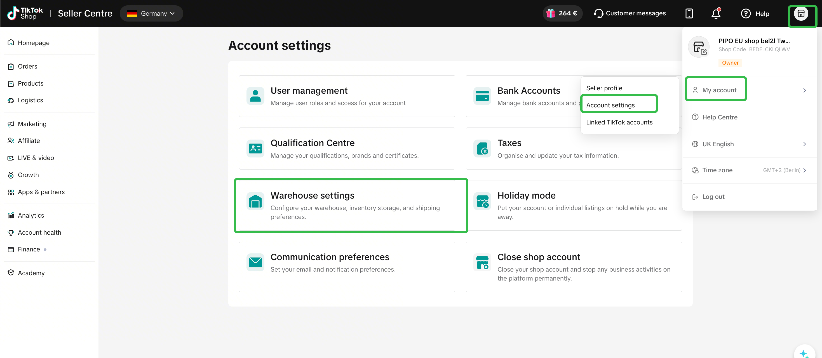Open the User management card
This screenshot has height=358, width=822.
[347, 96]
